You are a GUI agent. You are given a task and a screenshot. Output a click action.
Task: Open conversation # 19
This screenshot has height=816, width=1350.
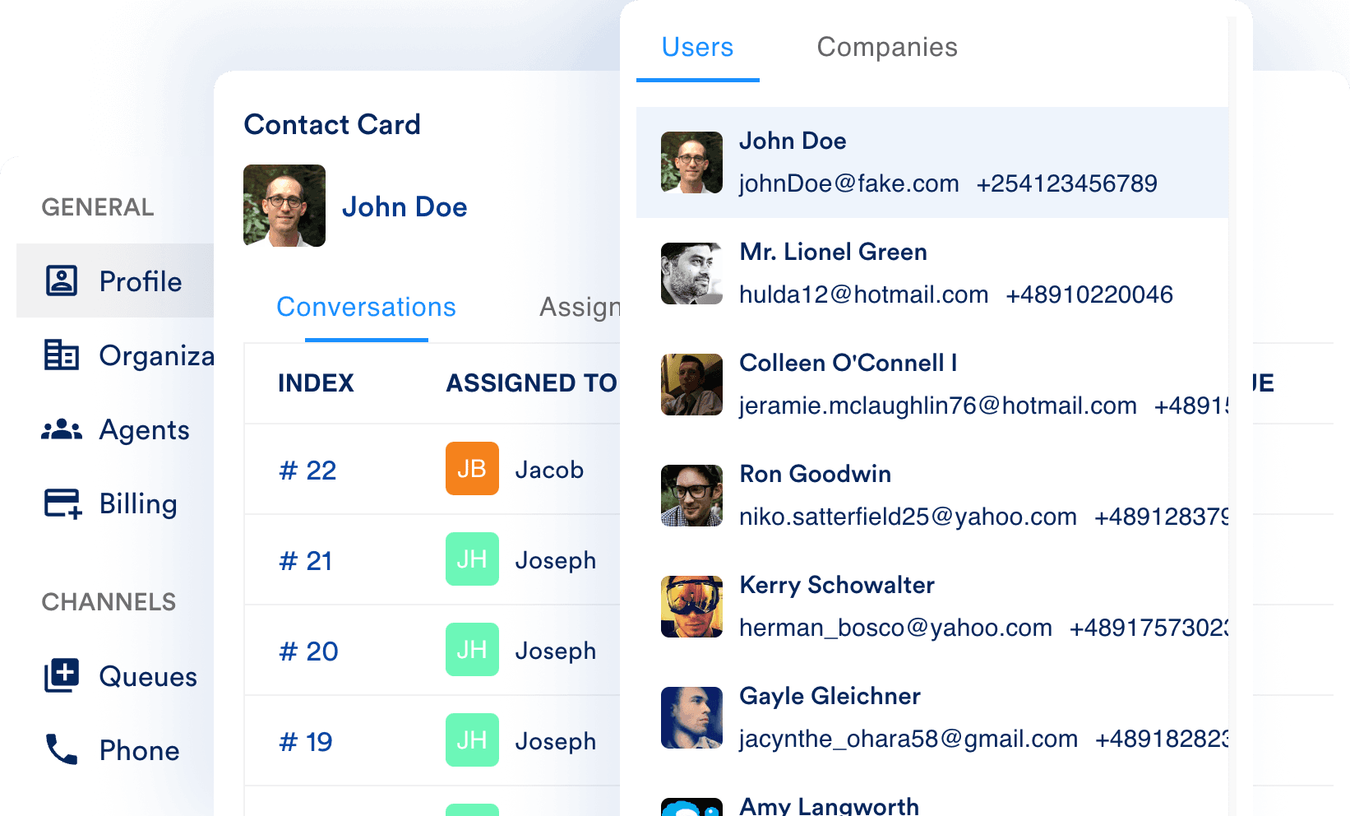tap(306, 741)
